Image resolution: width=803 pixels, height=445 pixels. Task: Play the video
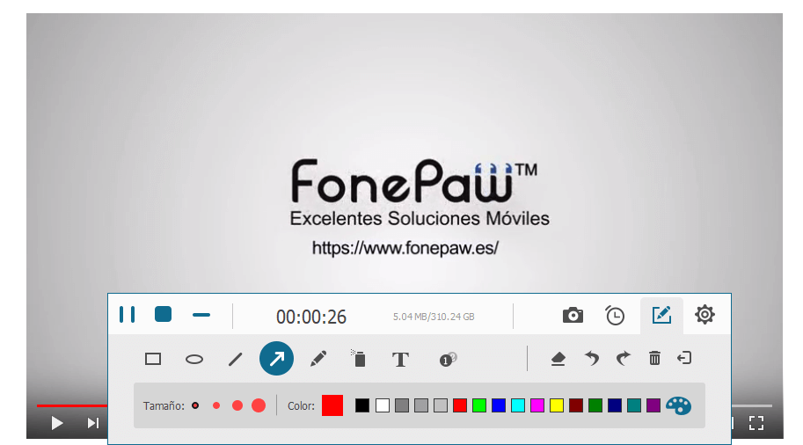[x=57, y=423]
